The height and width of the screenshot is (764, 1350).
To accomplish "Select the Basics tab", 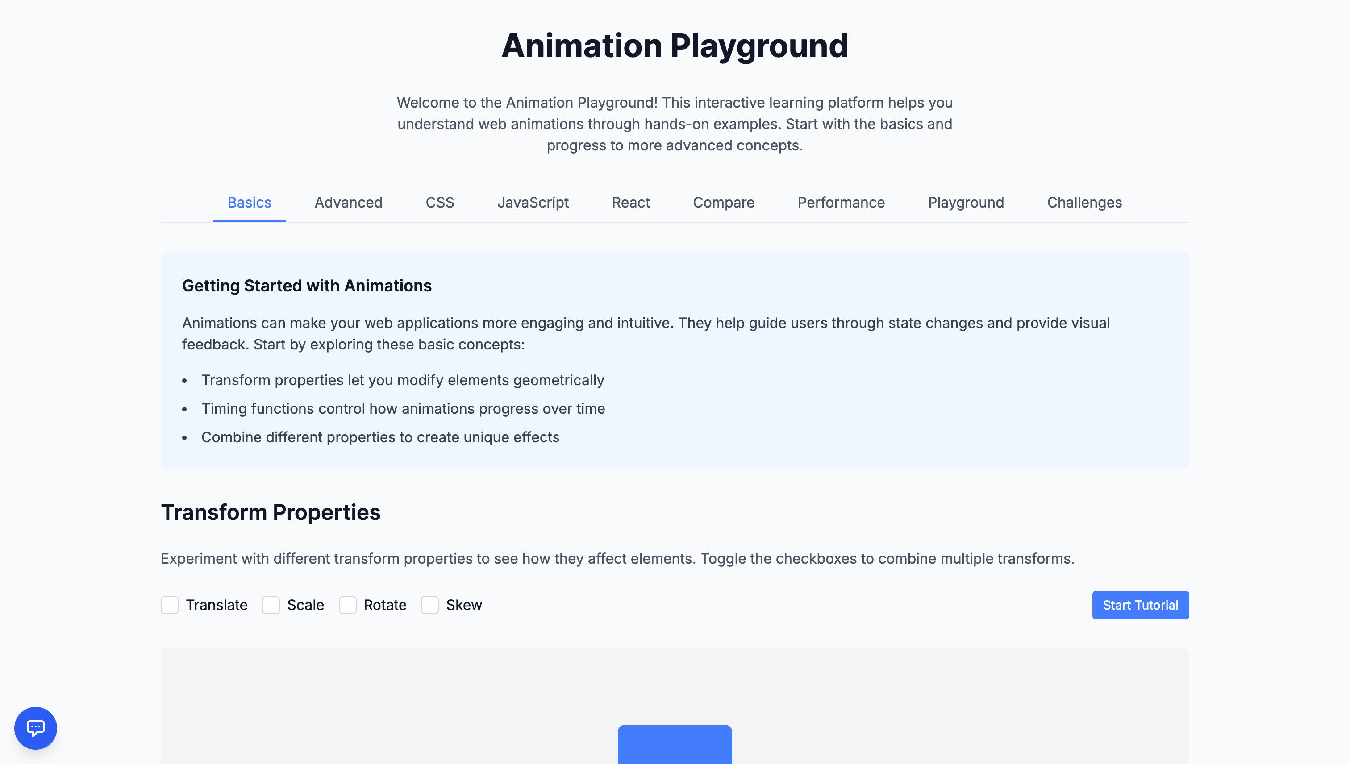I will pyautogui.click(x=249, y=203).
